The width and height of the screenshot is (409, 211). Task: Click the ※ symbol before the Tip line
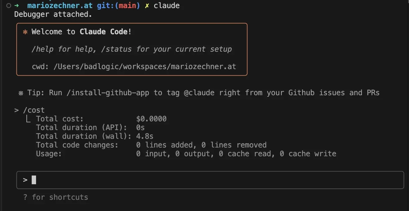click(21, 93)
